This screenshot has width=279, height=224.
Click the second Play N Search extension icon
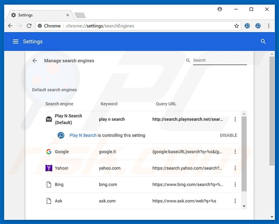pos(258,26)
